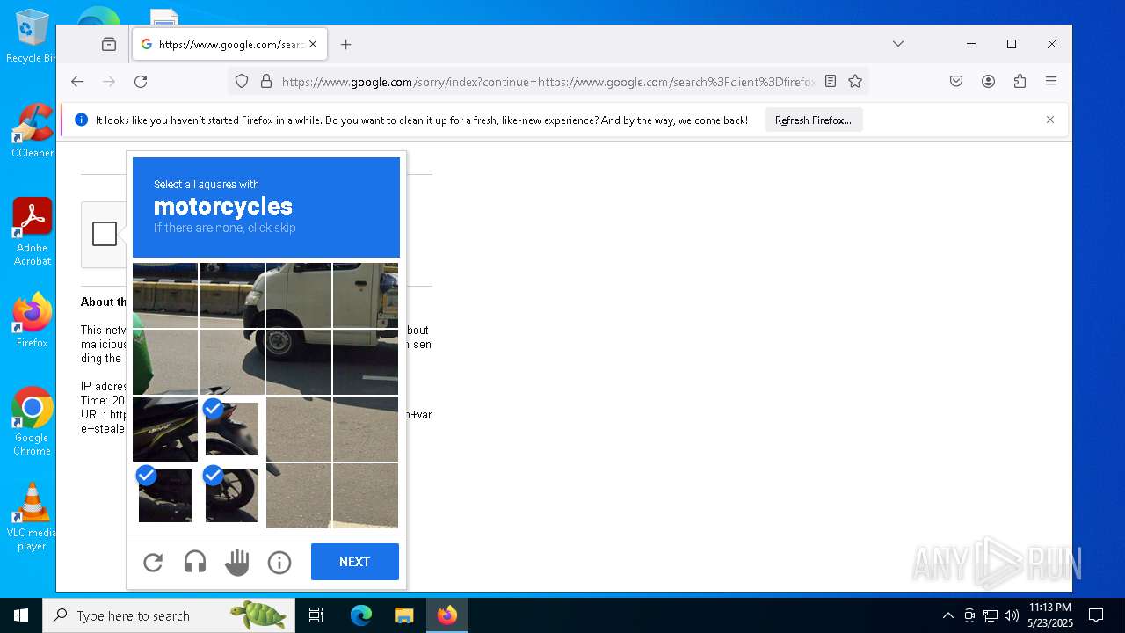Go back in Firefox
This screenshot has height=633, width=1125.
77,82
